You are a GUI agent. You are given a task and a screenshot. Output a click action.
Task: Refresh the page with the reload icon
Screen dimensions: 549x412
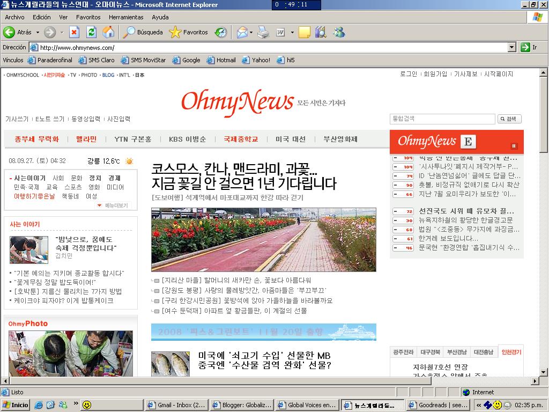click(x=91, y=33)
